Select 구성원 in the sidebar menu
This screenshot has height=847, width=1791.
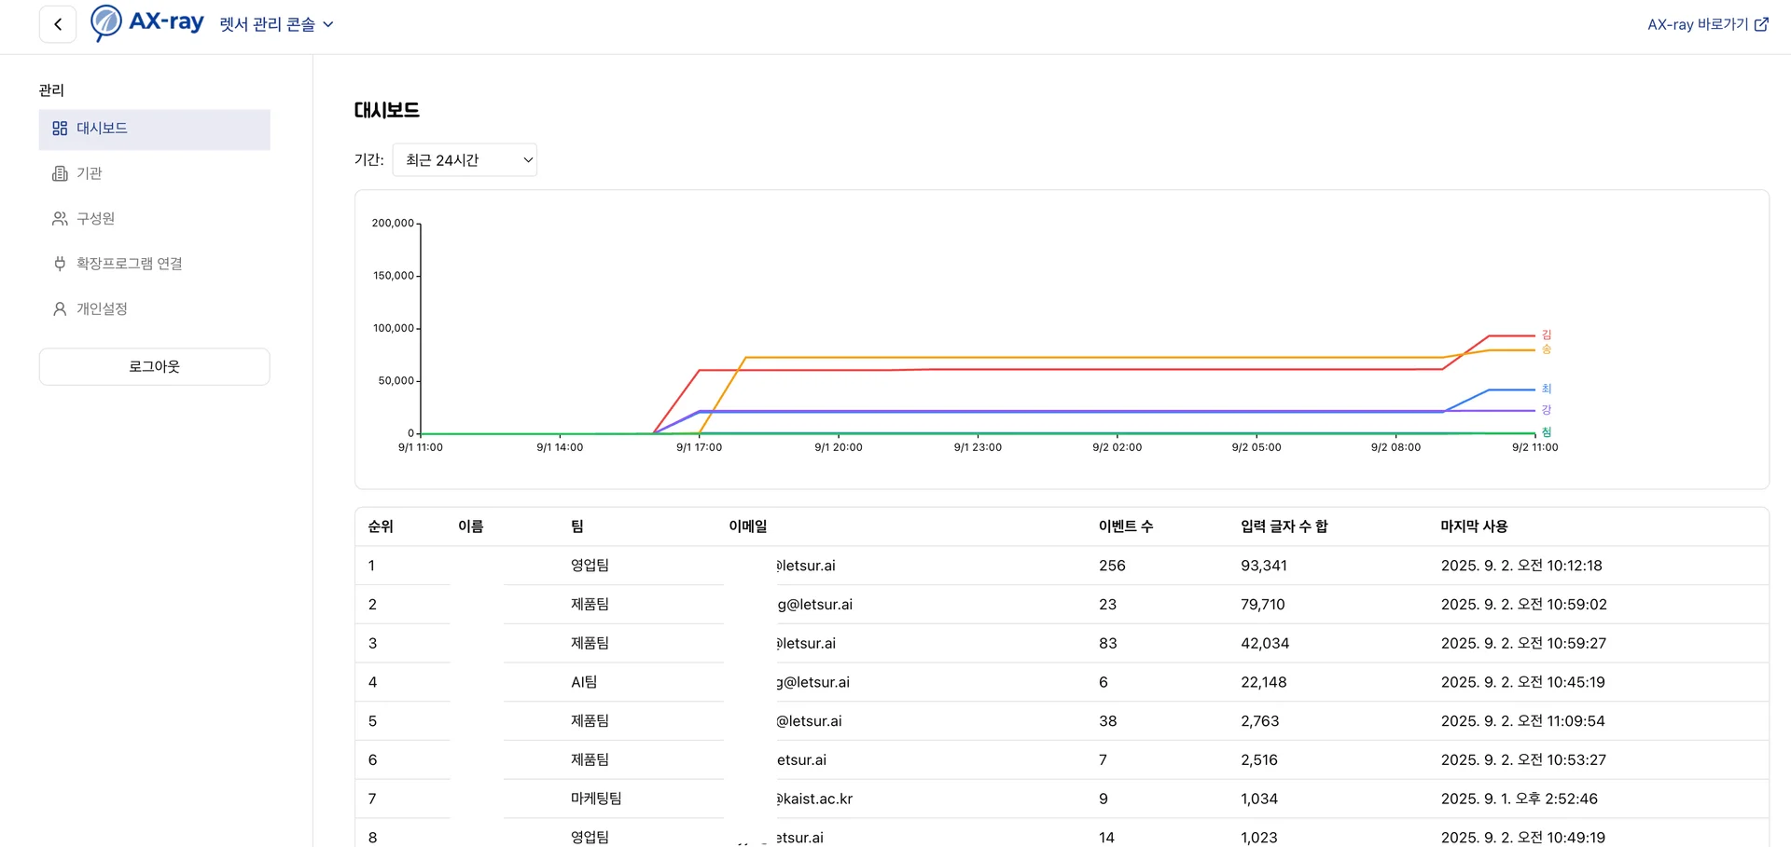(x=95, y=219)
